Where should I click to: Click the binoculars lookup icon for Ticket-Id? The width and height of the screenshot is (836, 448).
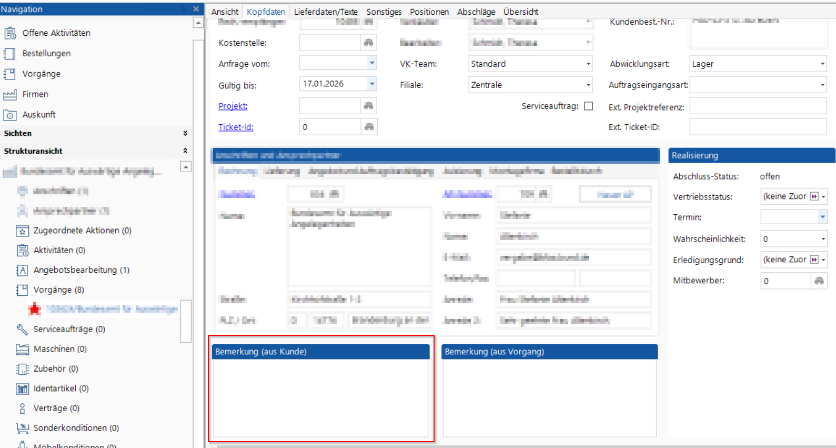(369, 127)
